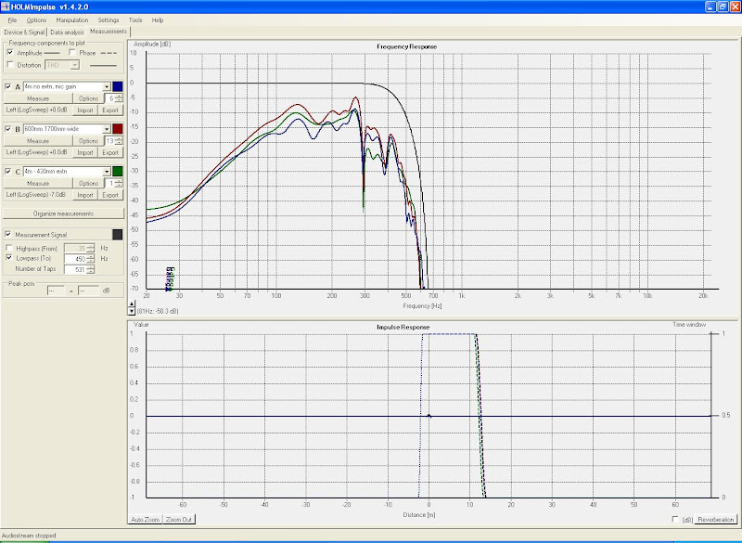Enable the Phase checkbox
Image resolution: width=742 pixels, height=543 pixels.
pos(72,53)
